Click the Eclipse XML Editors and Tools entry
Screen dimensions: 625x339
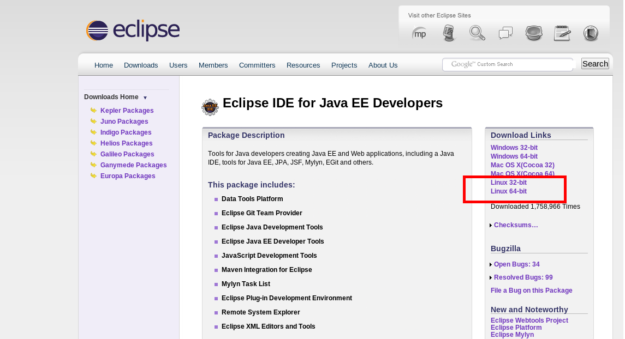point(268,326)
